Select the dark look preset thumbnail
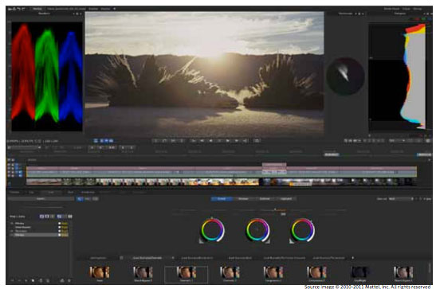The height and width of the screenshot is (289, 436). 359,272
